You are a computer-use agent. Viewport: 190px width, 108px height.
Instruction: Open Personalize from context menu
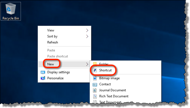coord(64,78)
